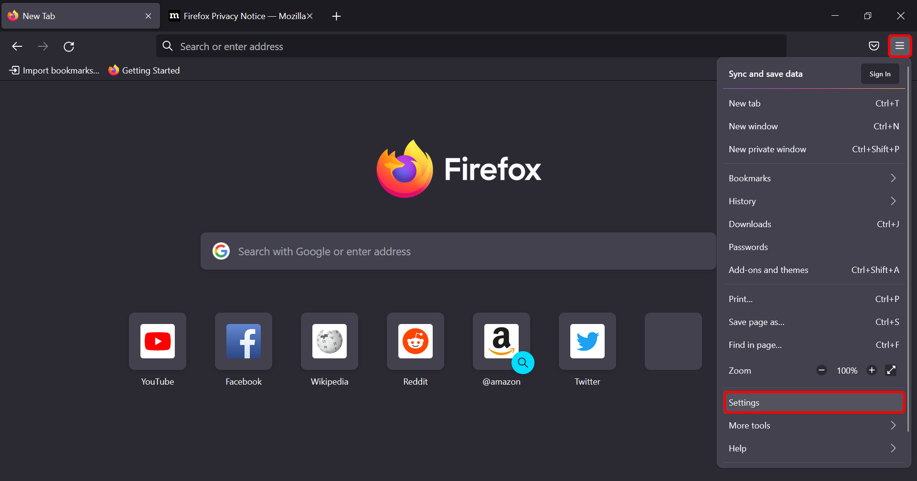The height and width of the screenshot is (481, 917).
Task: Minimize the Firefox window
Action: pyautogui.click(x=835, y=16)
